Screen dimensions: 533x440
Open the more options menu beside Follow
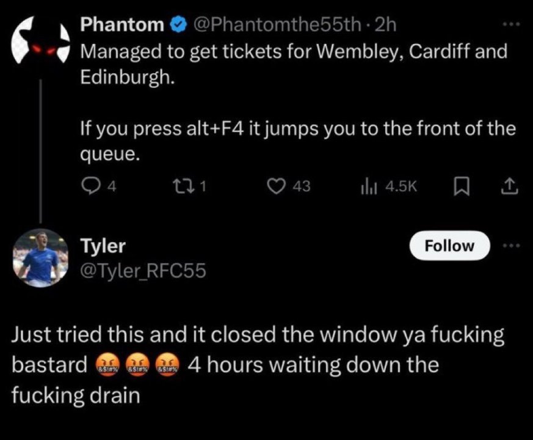point(510,246)
